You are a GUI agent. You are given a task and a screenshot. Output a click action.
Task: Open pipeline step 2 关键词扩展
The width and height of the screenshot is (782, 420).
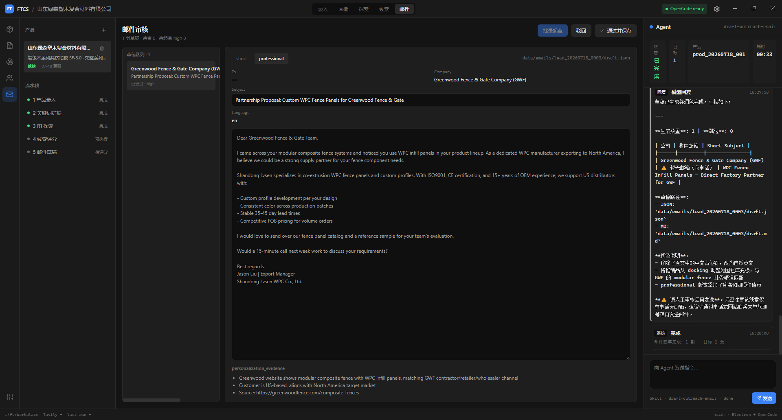67,113
